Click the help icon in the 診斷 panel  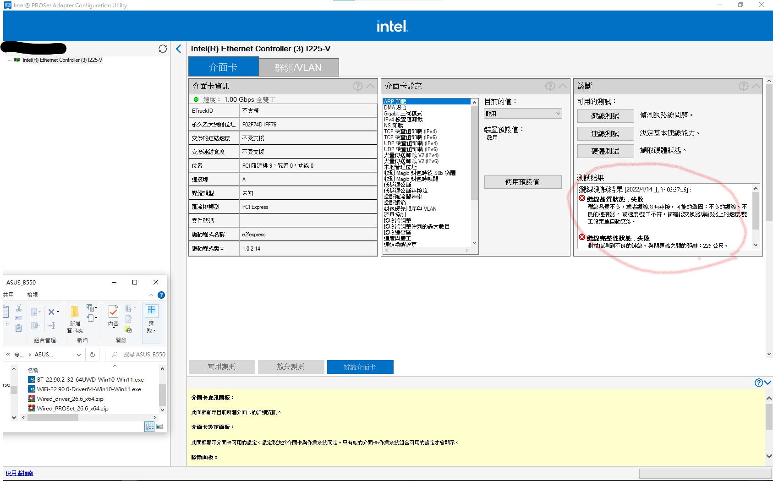click(x=743, y=86)
